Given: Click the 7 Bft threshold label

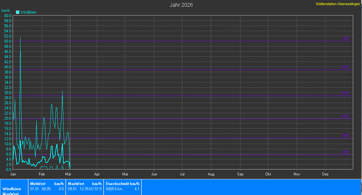Looking at the screenshot, I should click(345, 38).
